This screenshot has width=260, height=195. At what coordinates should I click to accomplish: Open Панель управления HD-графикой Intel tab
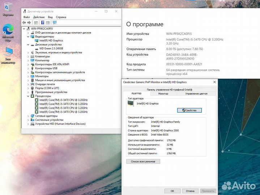click(170, 90)
